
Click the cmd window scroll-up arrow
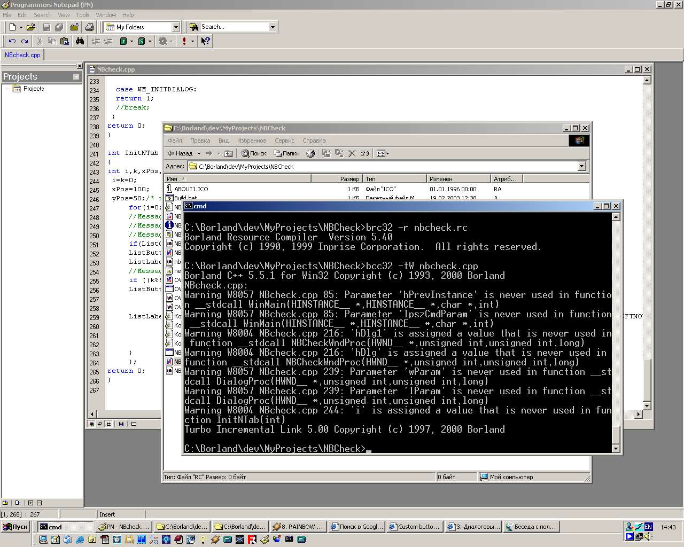(616, 217)
